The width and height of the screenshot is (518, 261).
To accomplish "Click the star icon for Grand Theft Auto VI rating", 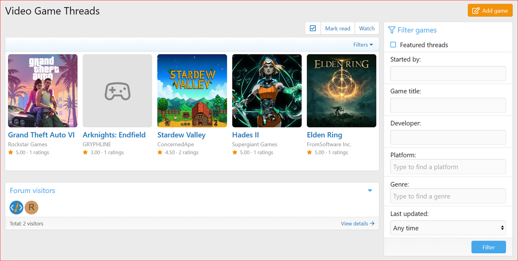I will coord(11,153).
